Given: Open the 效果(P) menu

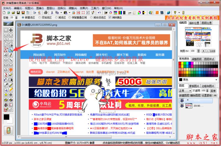Looking at the screenshot, I should point(84,8).
